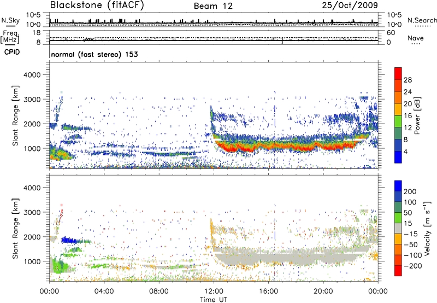Click the "2000" tick of the velocity panel range axis
The height and width of the screenshot is (303, 437).
[x=32, y=237]
